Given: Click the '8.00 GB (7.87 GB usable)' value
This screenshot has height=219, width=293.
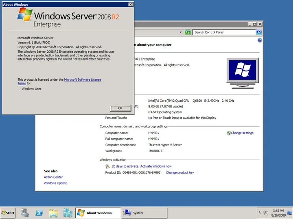Looking at the screenshot, I should point(166,106).
